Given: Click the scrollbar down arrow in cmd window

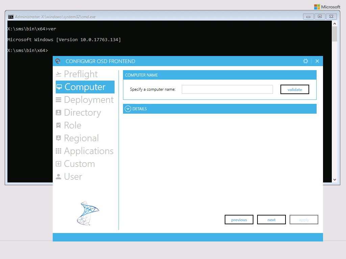Looking at the screenshot, I should [335, 179].
